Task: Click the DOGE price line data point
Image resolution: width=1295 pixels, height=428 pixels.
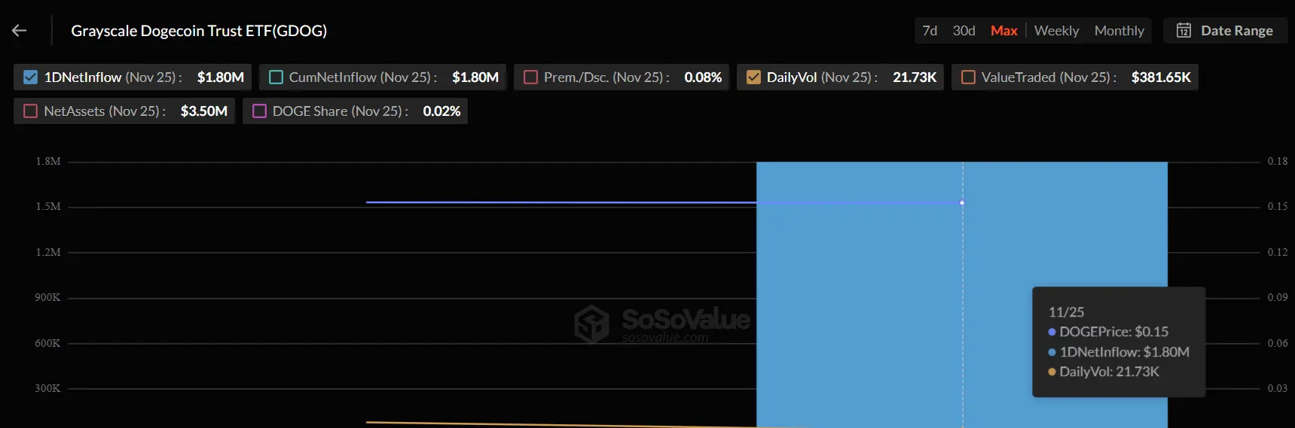Action: pyautogui.click(x=962, y=202)
